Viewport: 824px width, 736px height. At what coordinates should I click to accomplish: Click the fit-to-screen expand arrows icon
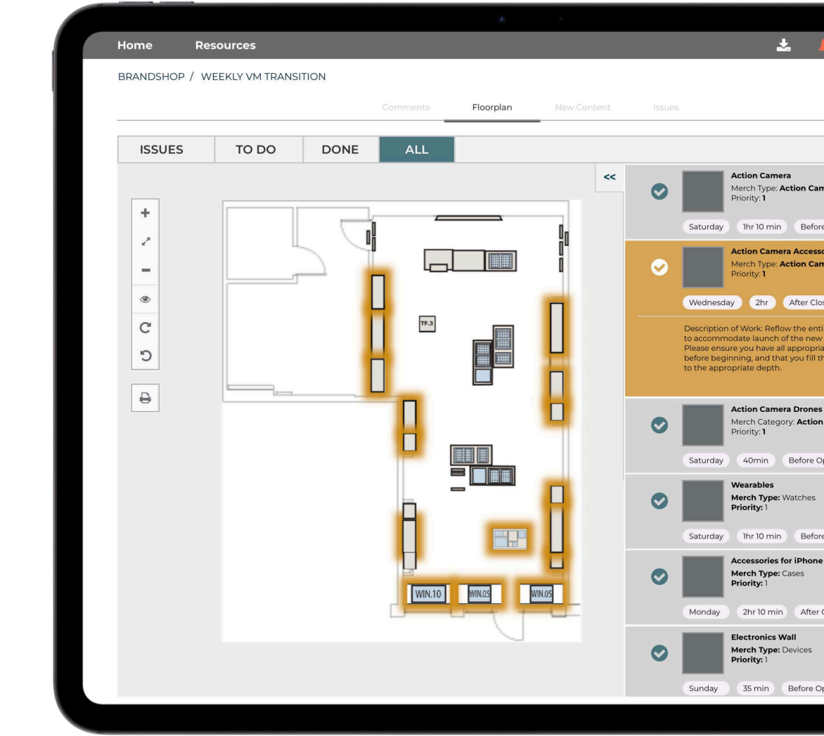coord(146,242)
